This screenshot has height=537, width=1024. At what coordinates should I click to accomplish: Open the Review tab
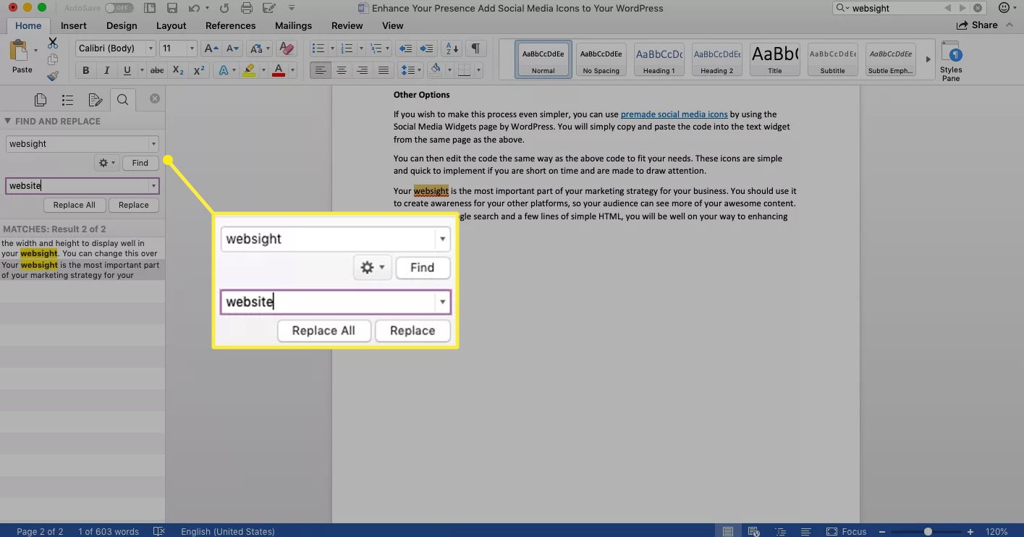[x=347, y=25]
